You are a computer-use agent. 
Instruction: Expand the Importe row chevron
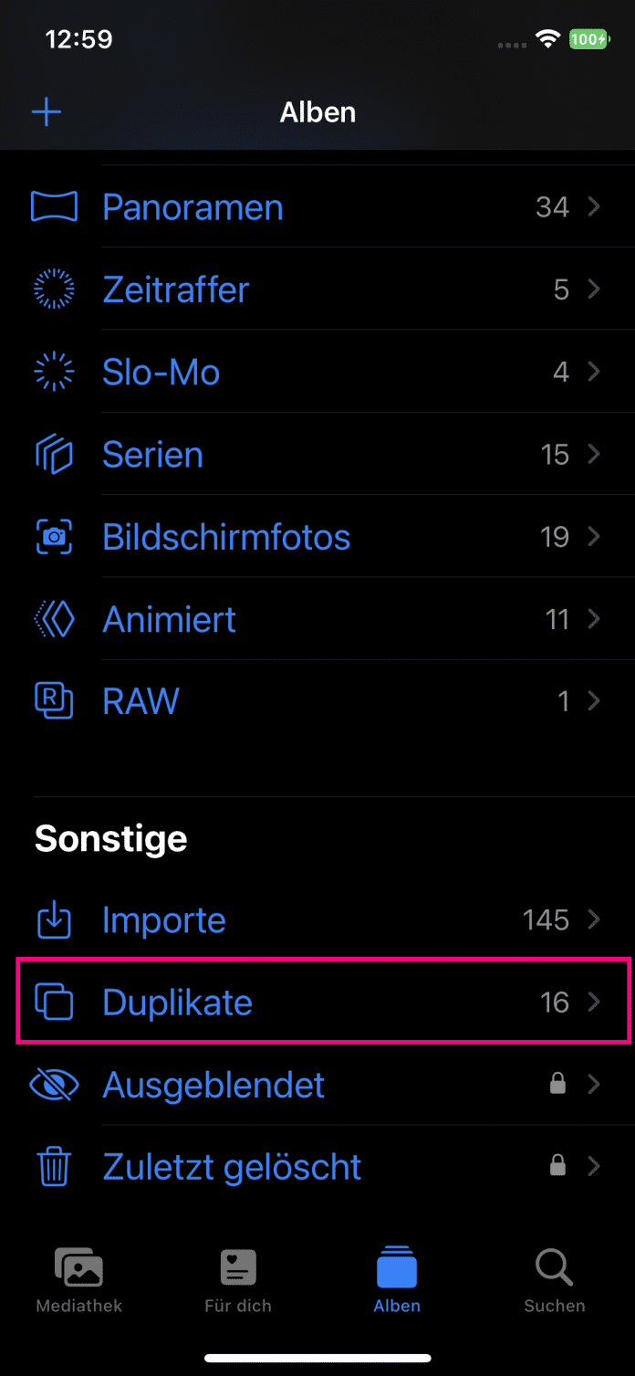coord(594,919)
